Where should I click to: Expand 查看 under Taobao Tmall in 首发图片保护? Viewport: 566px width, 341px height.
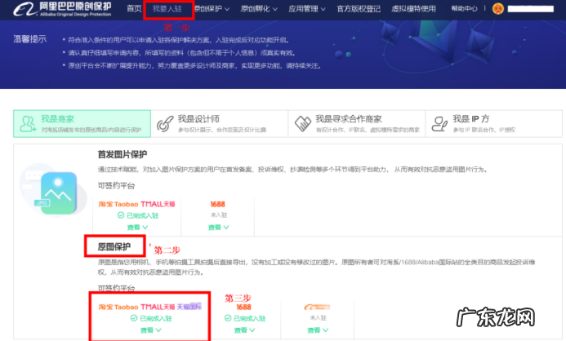[x=137, y=228]
